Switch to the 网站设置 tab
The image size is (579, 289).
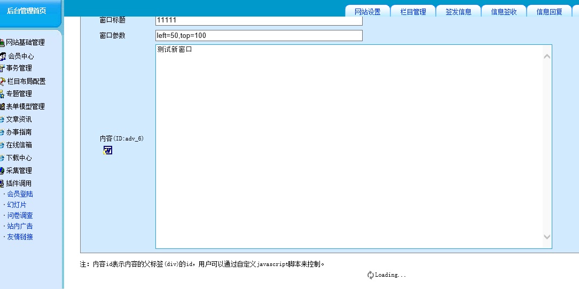coord(367,12)
